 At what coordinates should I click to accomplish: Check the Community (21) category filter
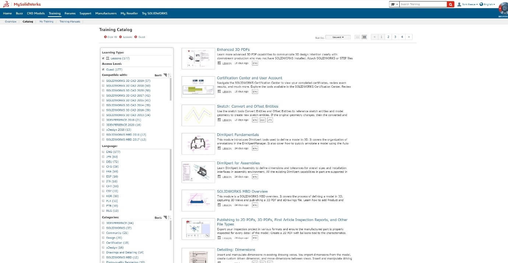103,233
